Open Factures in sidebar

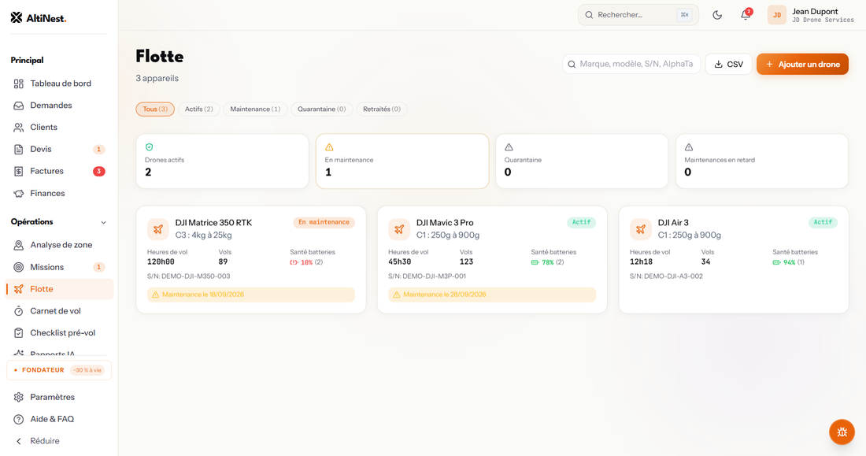(60, 172)
